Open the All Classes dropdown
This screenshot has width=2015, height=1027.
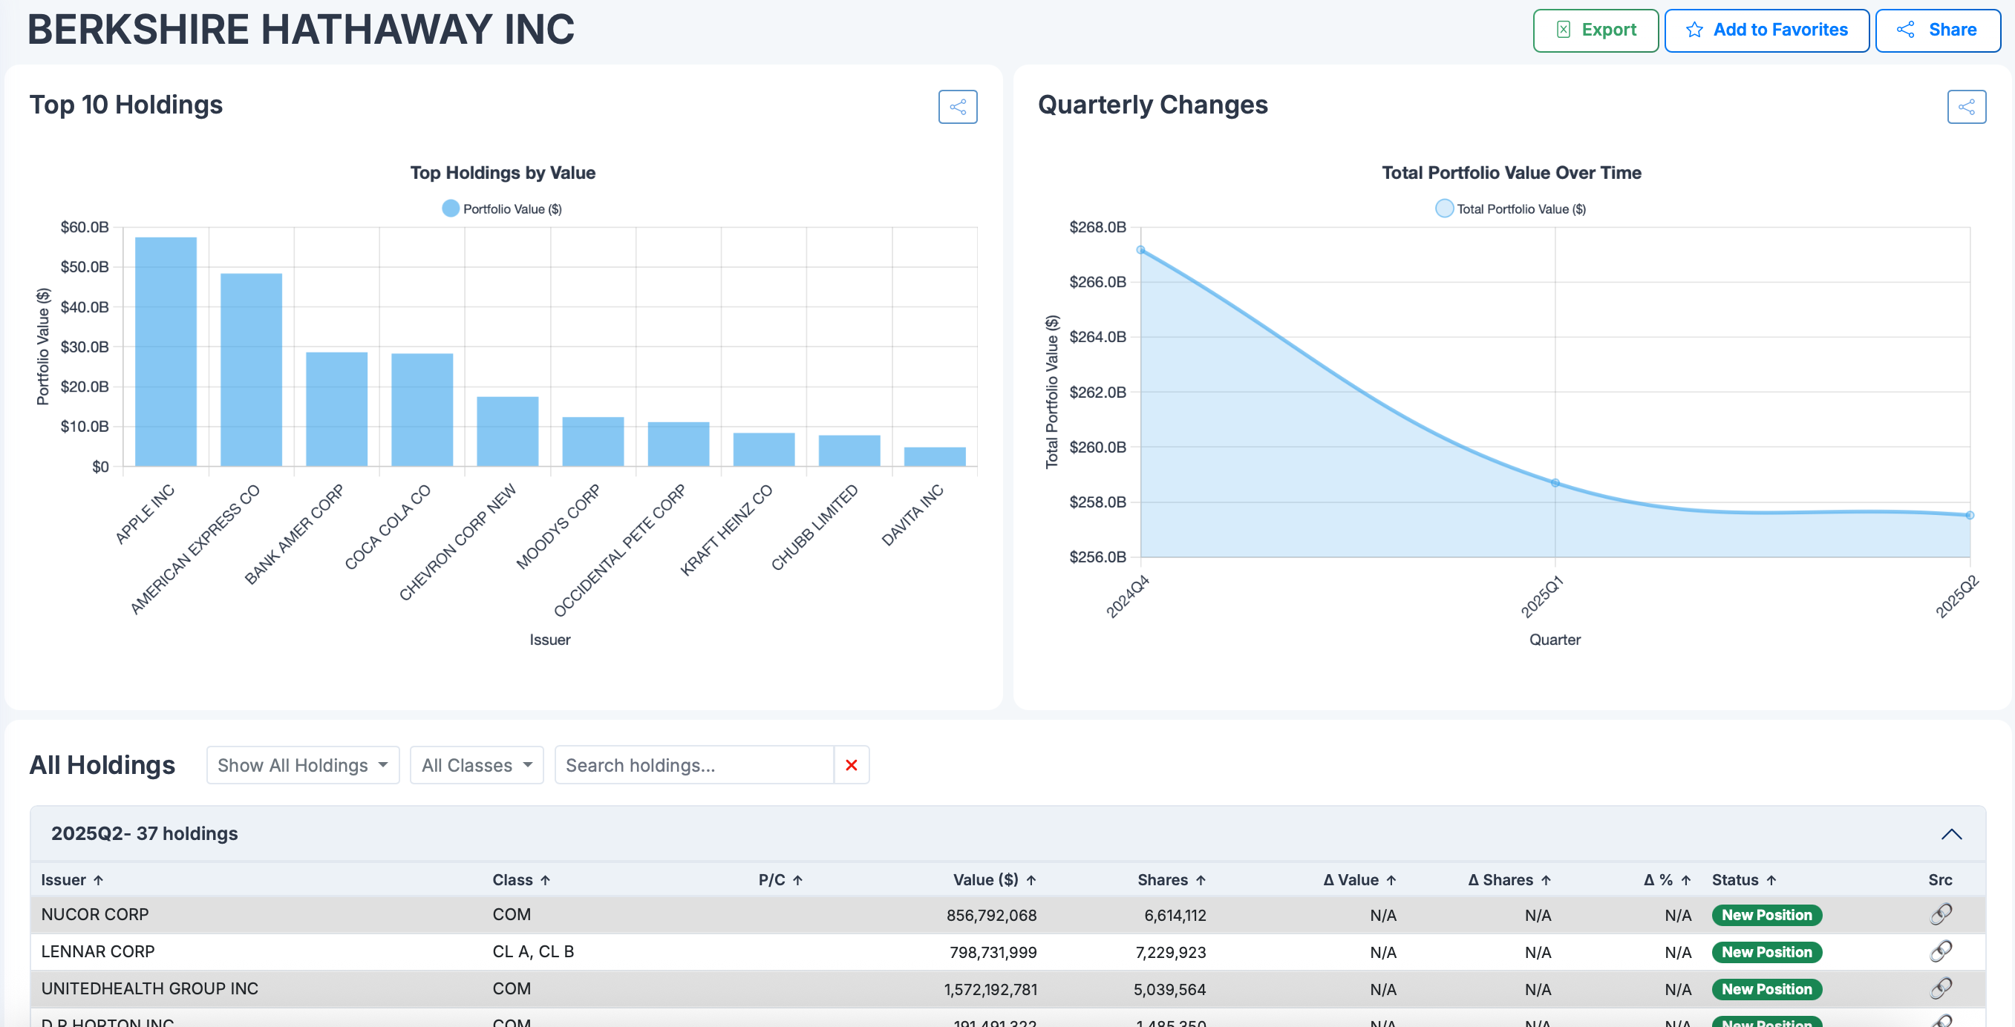point(477,765)
